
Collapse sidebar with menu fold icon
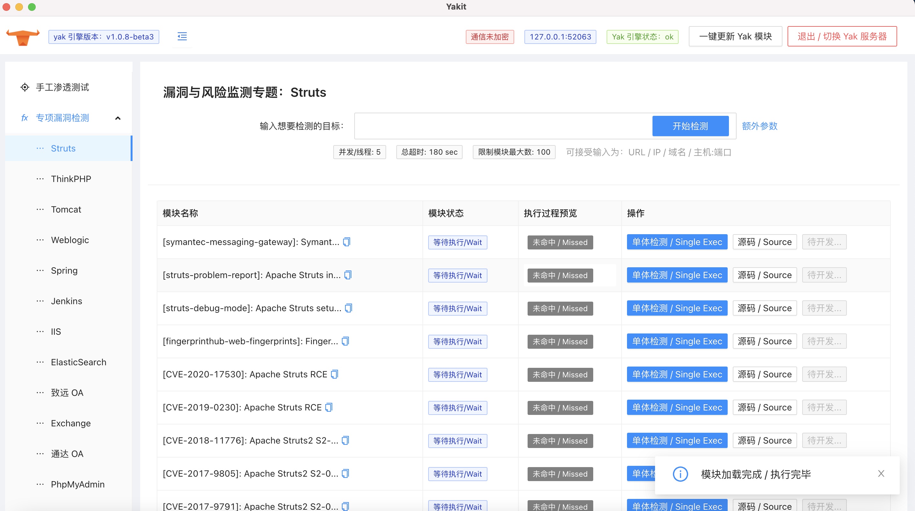pos(182,36)
